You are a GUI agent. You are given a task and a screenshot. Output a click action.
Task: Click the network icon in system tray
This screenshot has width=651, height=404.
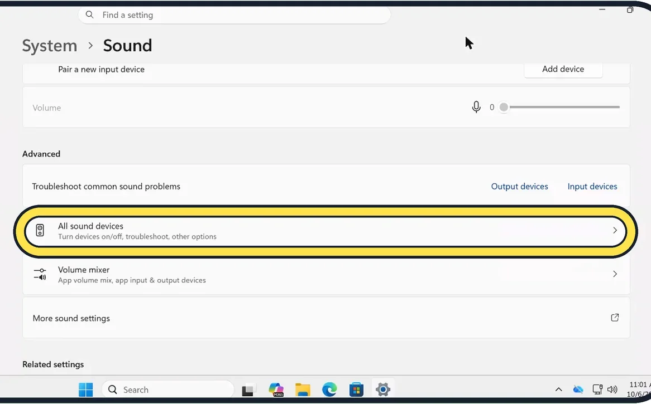[x=597, y=390]
